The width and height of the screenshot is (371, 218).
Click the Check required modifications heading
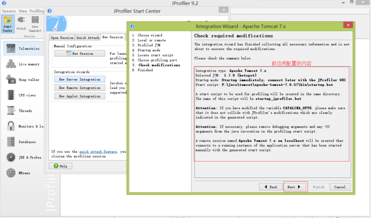[234, 36]
